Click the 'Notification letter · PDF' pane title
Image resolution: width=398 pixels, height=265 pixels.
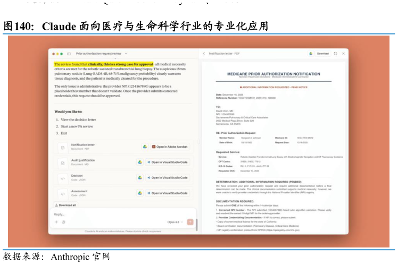[224, 54]
